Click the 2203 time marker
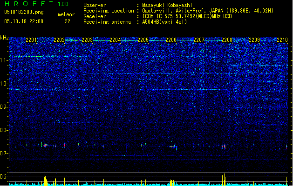Screen dimensions: 293x186 click(x=87, y=40)
